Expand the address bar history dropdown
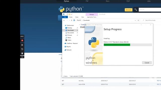The width and height of the screenshot is (161, 90). pyautogui.click(x=135, y=20)
